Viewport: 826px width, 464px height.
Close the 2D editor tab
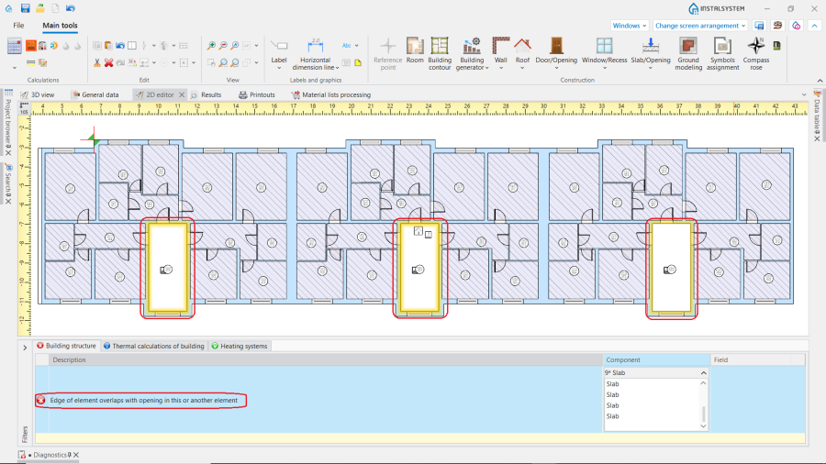click(x=182, y=94)
